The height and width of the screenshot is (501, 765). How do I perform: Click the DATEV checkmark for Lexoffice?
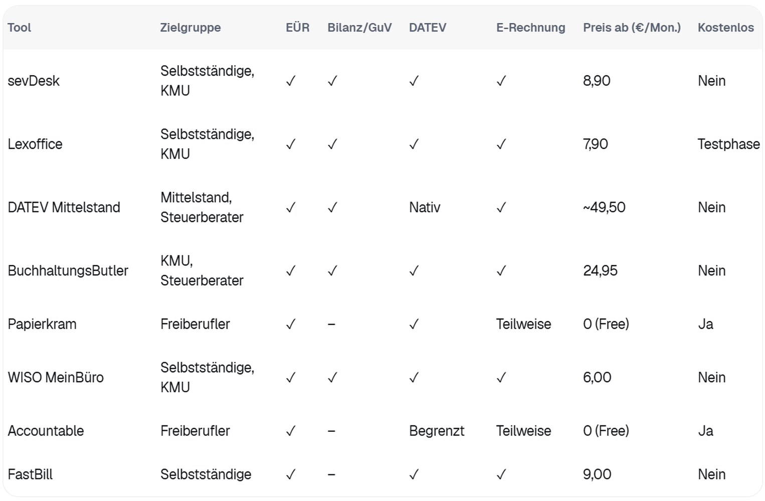point(414,144)
